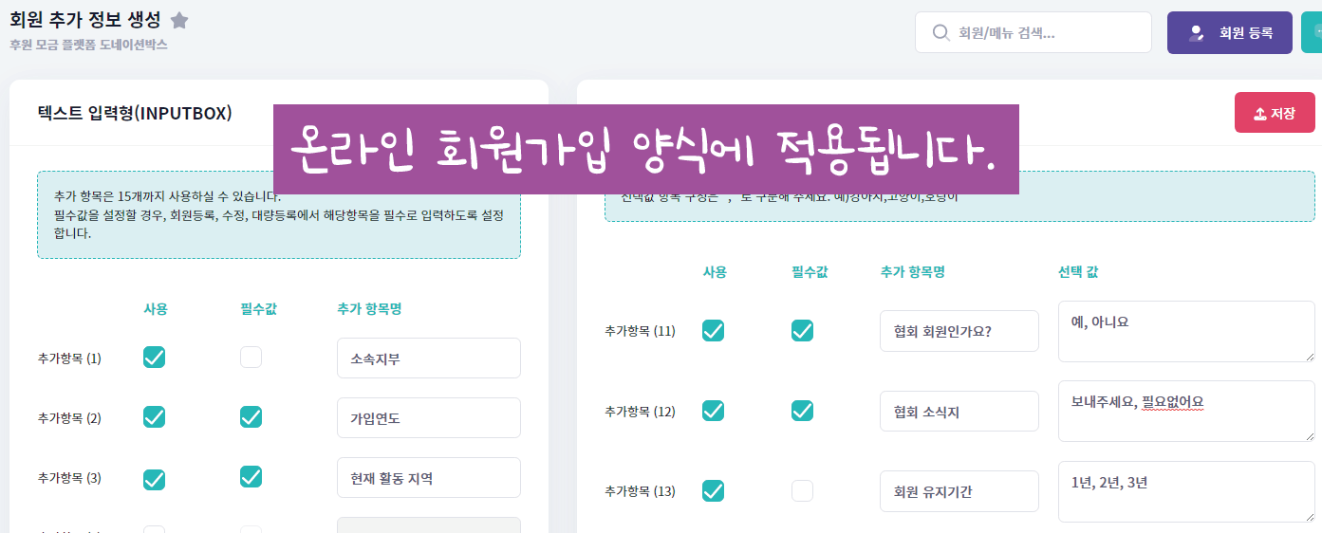Image resolution: width=1322 pixels, height=533 pixels.
Task: Toggle 필수값 checkbox for 추가항목 (2)
Action: [251, 417]
